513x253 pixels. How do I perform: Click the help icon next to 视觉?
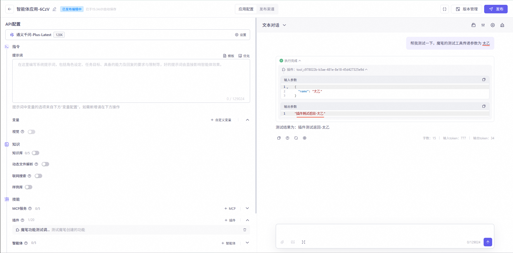tap(22, 132)
